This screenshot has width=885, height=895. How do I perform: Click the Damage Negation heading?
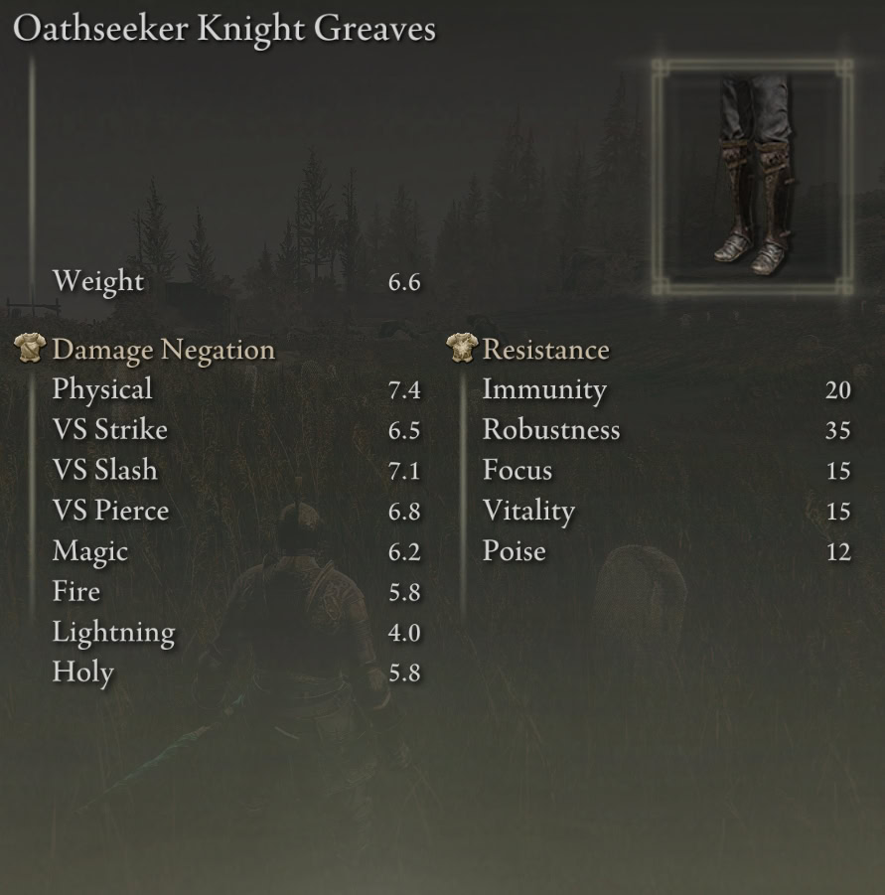[163, 350]
